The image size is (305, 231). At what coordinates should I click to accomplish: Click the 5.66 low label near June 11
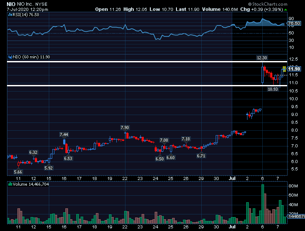tap(18, 172)
